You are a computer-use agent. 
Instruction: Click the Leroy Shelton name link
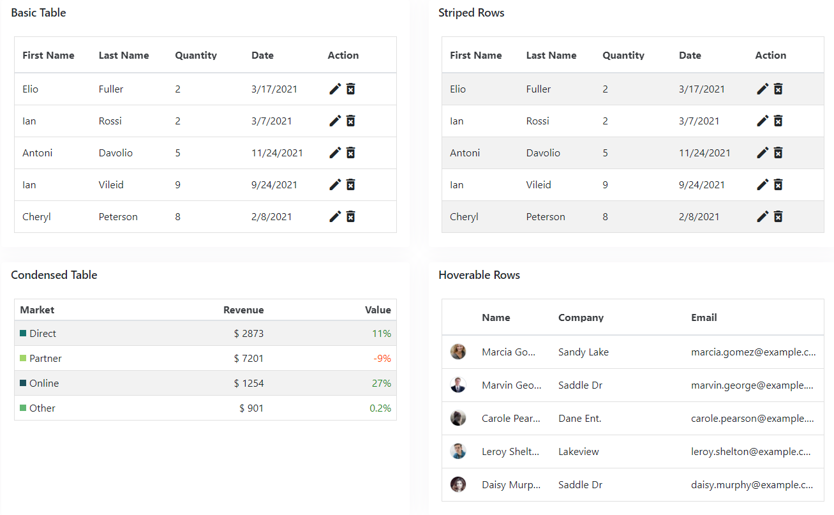coord(510,451)
